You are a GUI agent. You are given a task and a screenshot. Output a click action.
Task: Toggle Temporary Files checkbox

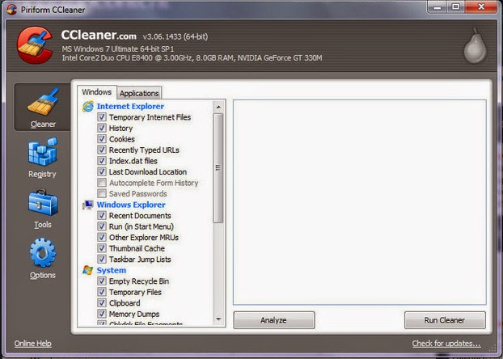click(102, 292)
